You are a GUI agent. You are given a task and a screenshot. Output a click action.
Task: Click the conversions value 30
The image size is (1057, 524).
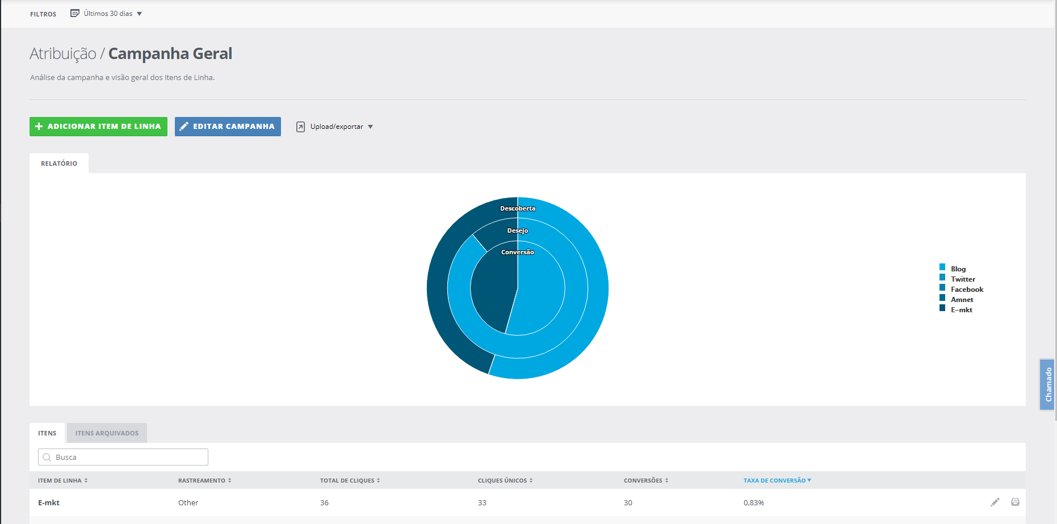(x=628, y=502)
